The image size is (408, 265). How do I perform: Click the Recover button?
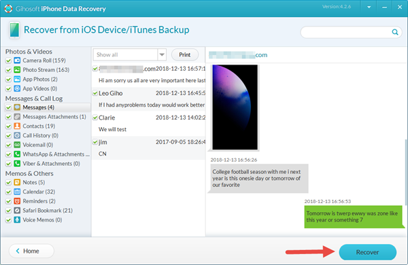pos(368,252)
